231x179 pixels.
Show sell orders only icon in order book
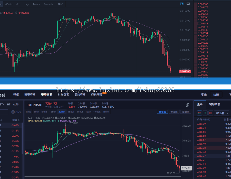tap(211, 113)
